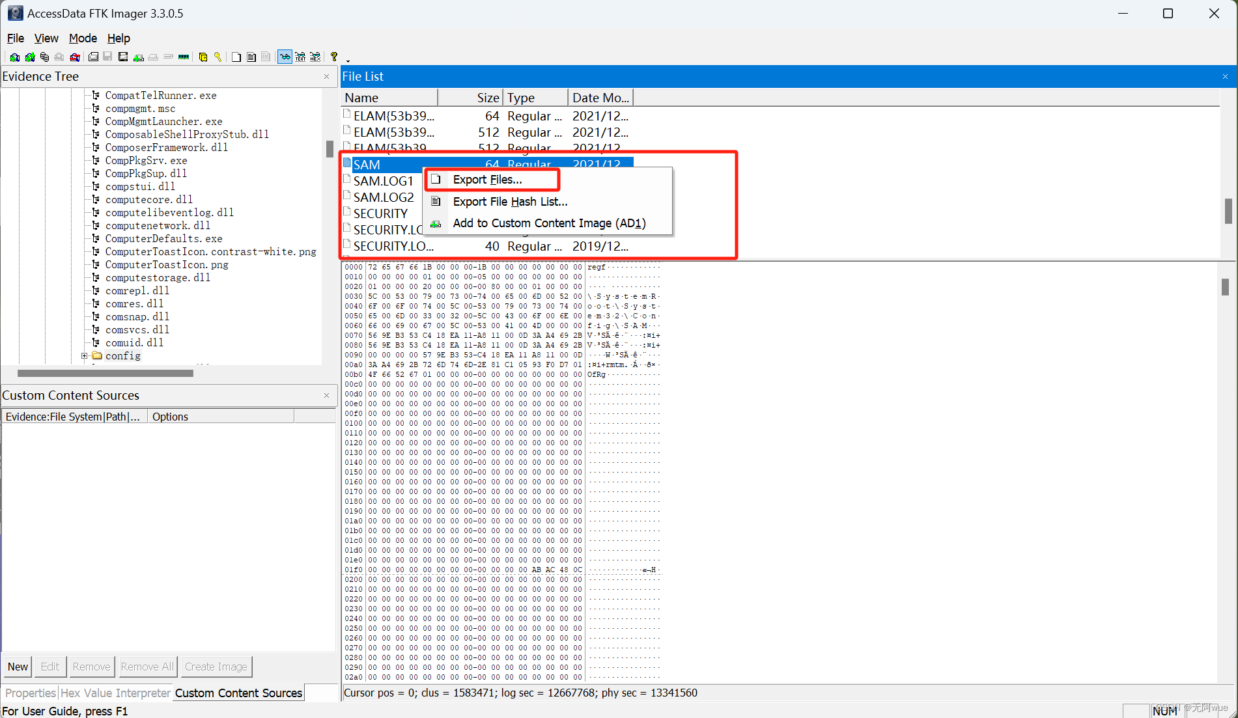Click File List vertical scrollbar thumb
The image size is (1238, 718).
pyautogui.click(x=1228, y=211)
